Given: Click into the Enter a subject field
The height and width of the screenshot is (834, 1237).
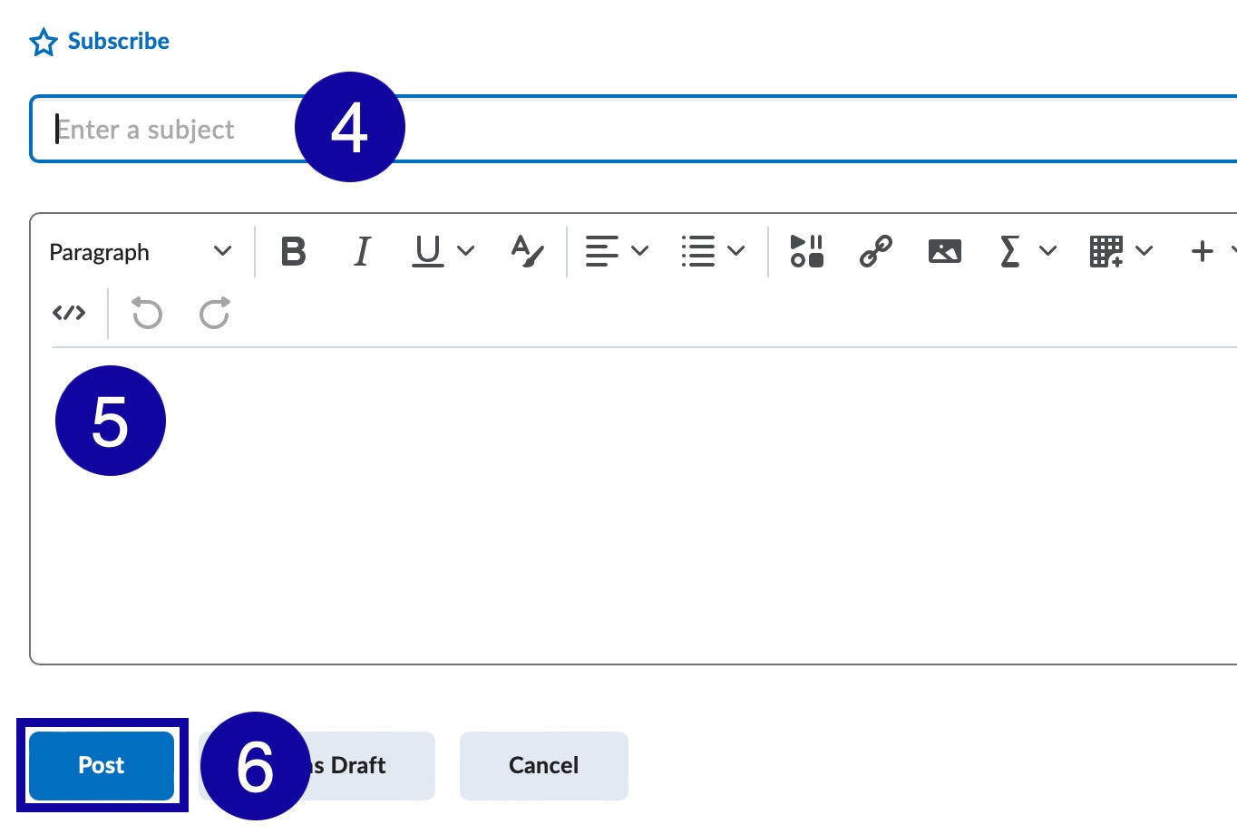Looking at the screenshot, I should (634, 129).
